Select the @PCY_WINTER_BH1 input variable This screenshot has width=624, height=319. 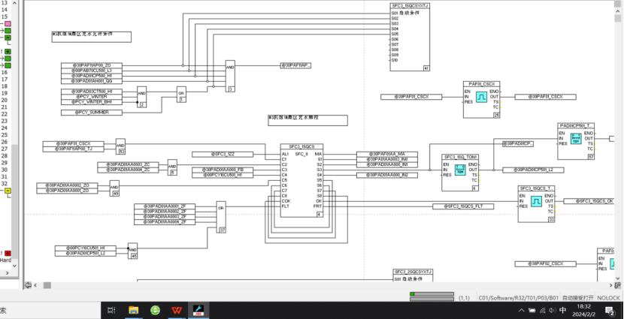[92, 102]
